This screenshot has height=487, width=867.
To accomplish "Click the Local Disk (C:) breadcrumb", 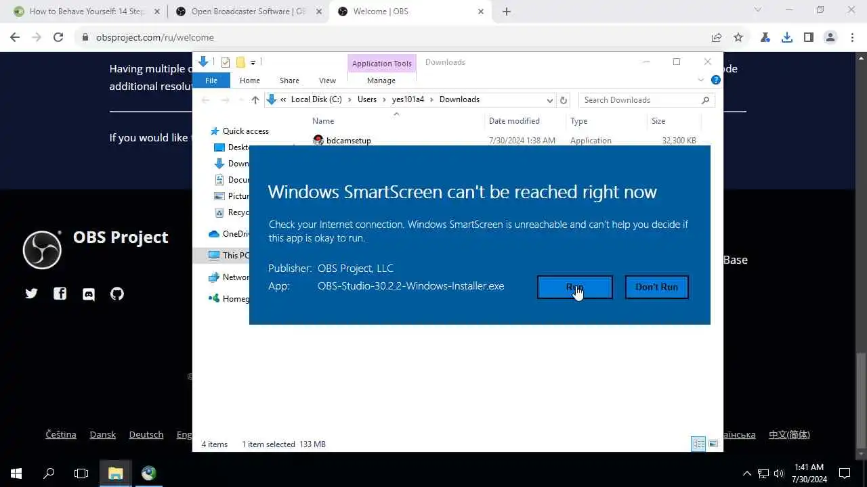I will click(316, 99).
